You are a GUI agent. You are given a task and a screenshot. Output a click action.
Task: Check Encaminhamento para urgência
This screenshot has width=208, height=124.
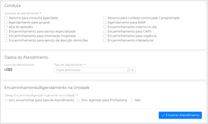[x=105, y=36]
